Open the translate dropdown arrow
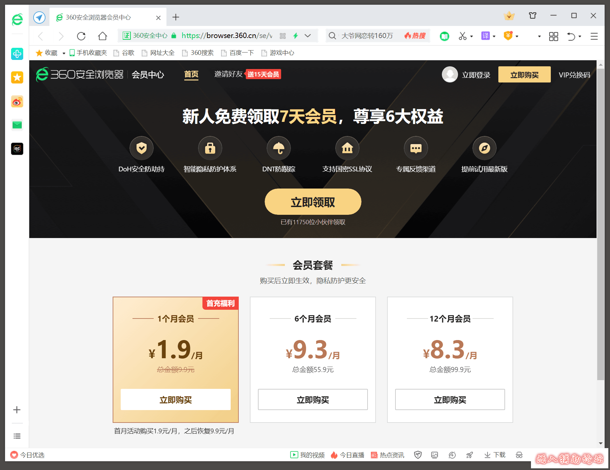 tap(494, 36)
